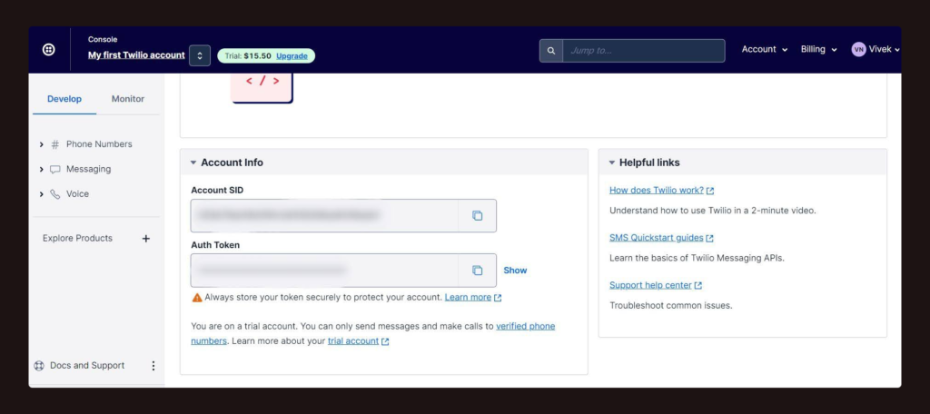Open the Vivek user menu
The height and width of the screenshot is (414, 930).
pos(876,50)
